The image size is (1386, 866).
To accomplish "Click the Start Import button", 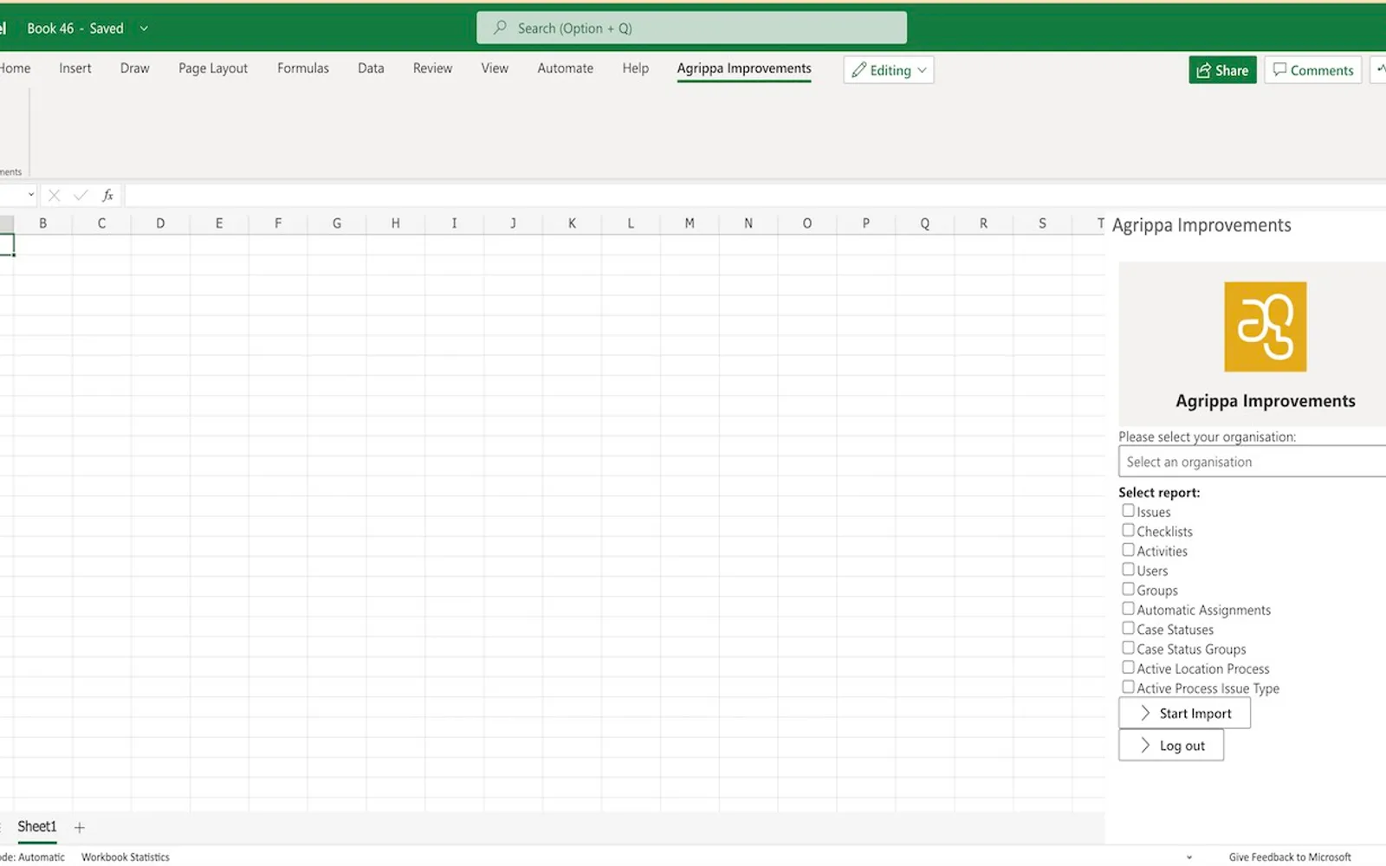I will (x=1184, y=713).
